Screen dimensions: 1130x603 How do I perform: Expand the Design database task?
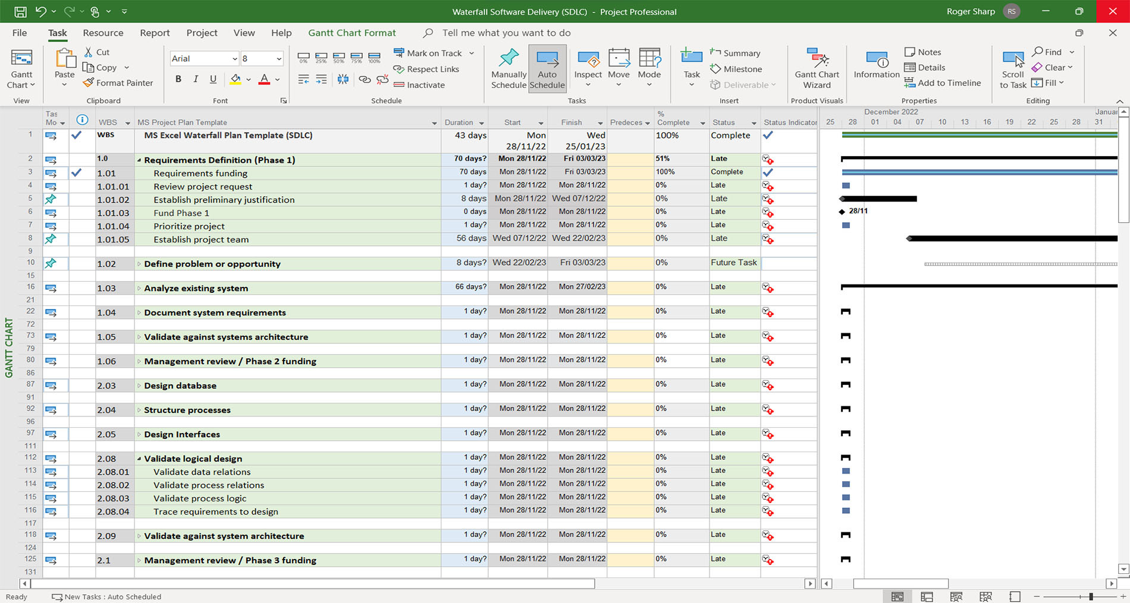tap(139, 386)
